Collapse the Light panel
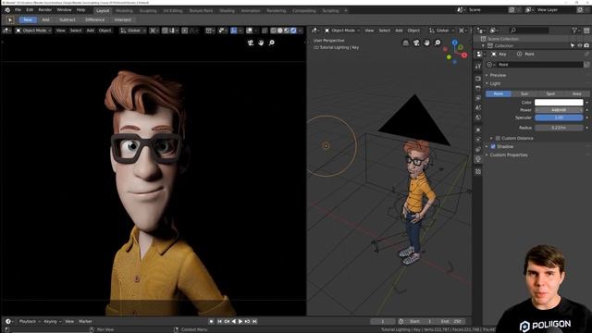The image size is (592, 333). (x=495, y=83)
